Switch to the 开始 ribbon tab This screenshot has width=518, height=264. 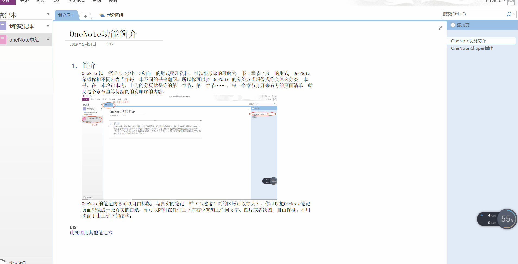pyautogui.click(x=24, y=1)
